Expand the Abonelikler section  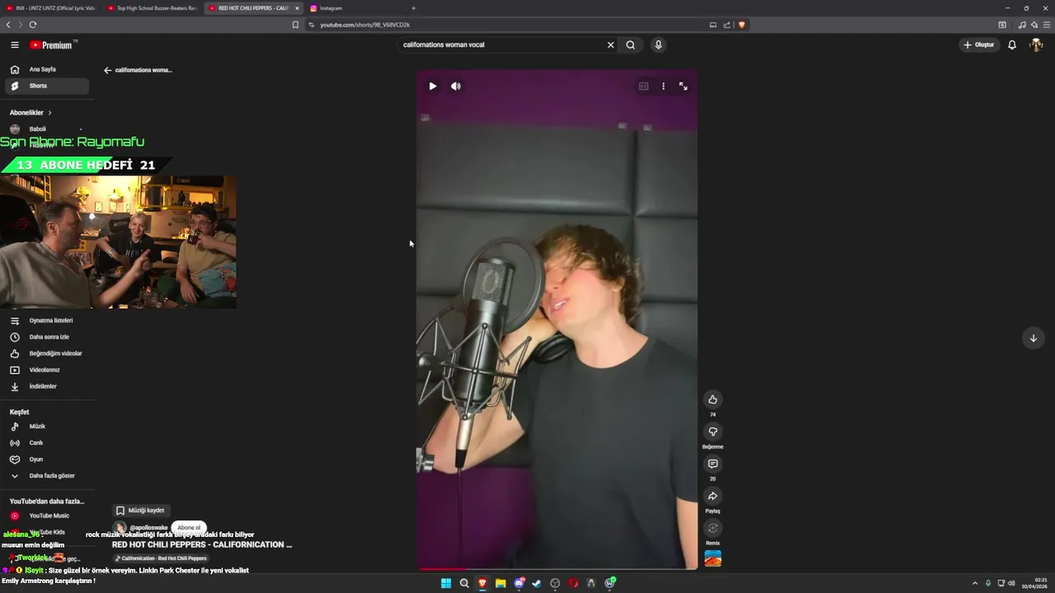30,113
